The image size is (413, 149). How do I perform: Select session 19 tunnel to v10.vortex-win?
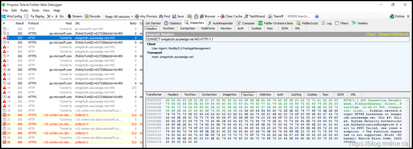72,110
